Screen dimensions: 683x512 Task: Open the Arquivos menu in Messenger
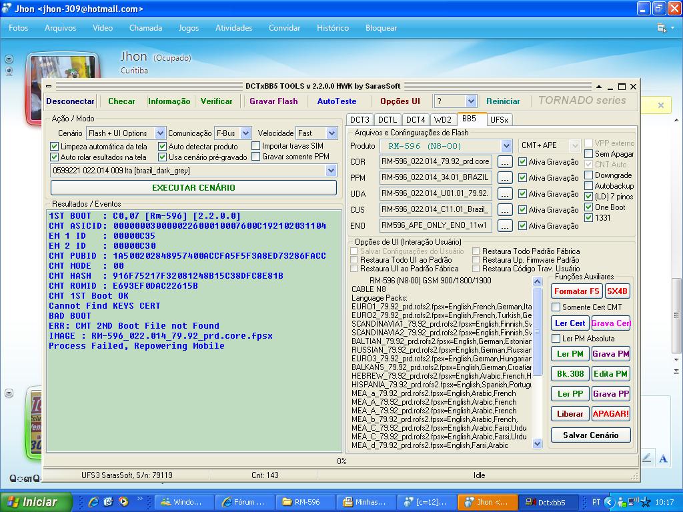click(61, 28)
